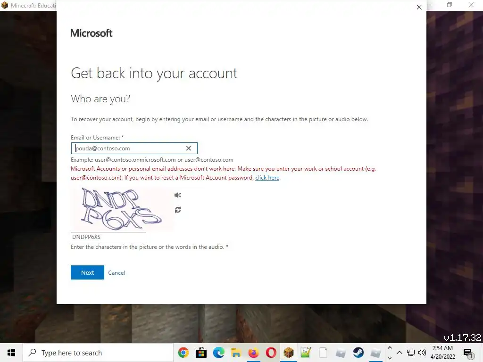Maximize the Minecraft Education window

pos(450,5)
